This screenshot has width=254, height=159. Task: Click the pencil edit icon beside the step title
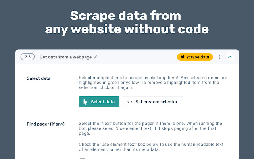point(96,57)
